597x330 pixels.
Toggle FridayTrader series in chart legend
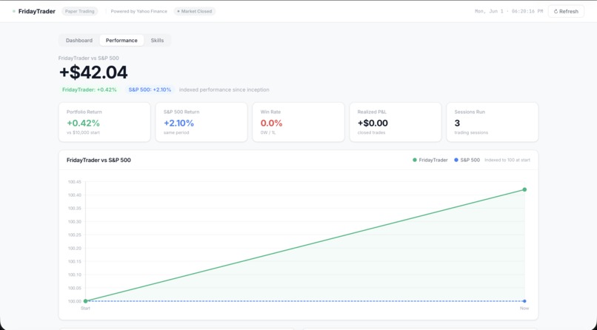click(x=430, y=160)
